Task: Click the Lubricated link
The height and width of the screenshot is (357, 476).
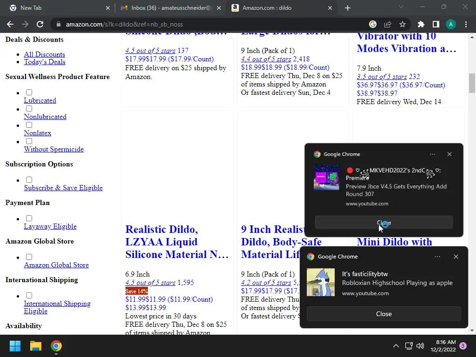Action: click(40, 100)
